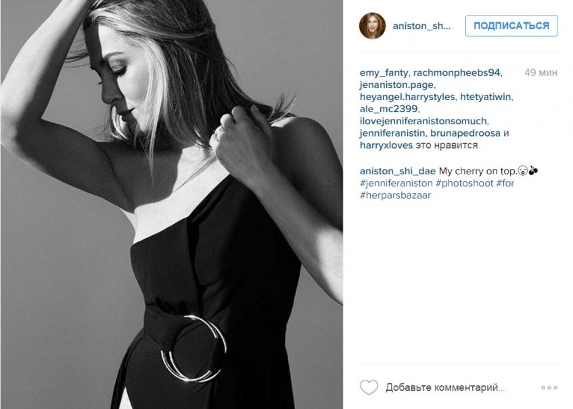Image resolution: width=573 pixels, height=409 pixels.
Task: Open ale_mc2399 profile link
Action: (x=388, y=109)
